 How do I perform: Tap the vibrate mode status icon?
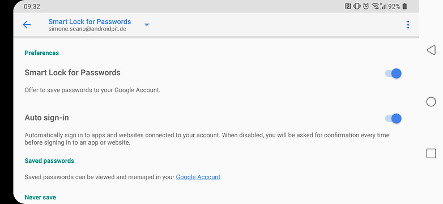[357, 6]
